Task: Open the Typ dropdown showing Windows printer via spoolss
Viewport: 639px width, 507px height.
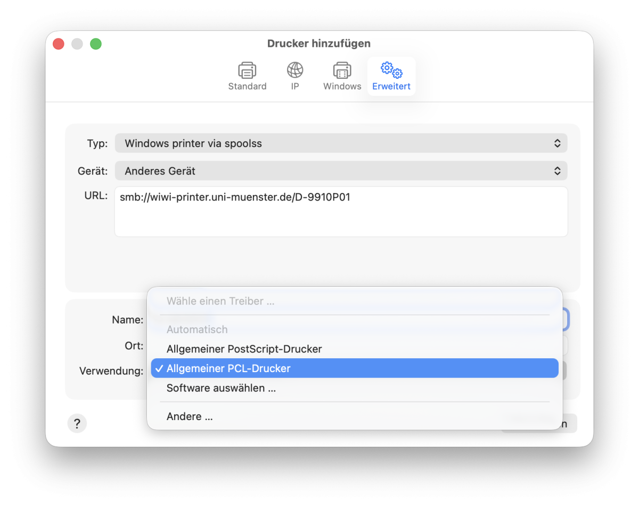Action: (x=341, y=143)
